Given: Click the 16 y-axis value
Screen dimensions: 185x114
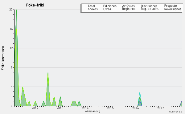Looking at the screenshot, I should [11, 29].
